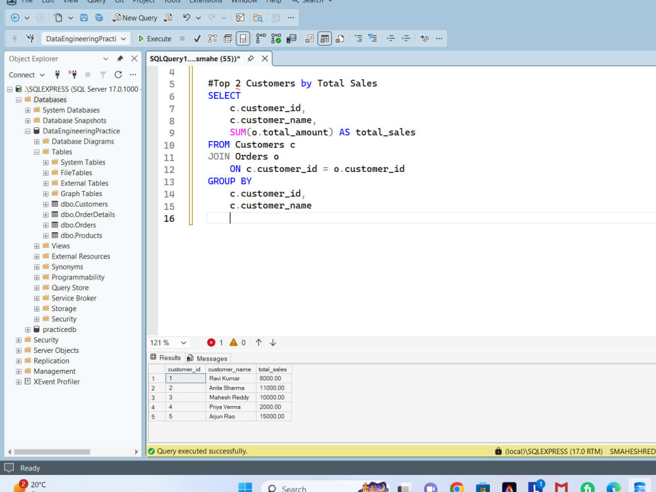Click the New Query button
656x492 pixels.
coord(134,18)
